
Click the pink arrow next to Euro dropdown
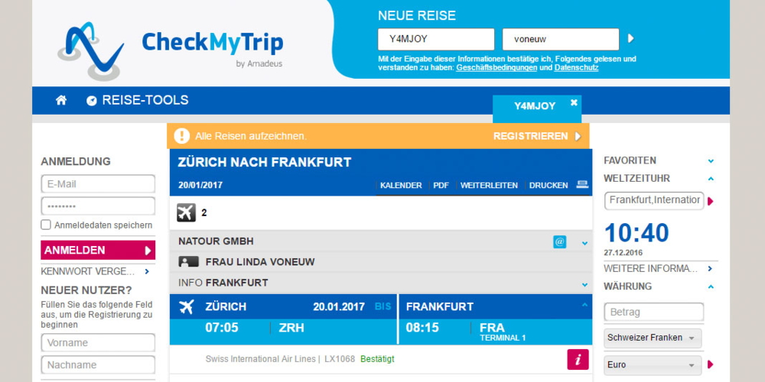pyautogui.click(x=710, y=365)
